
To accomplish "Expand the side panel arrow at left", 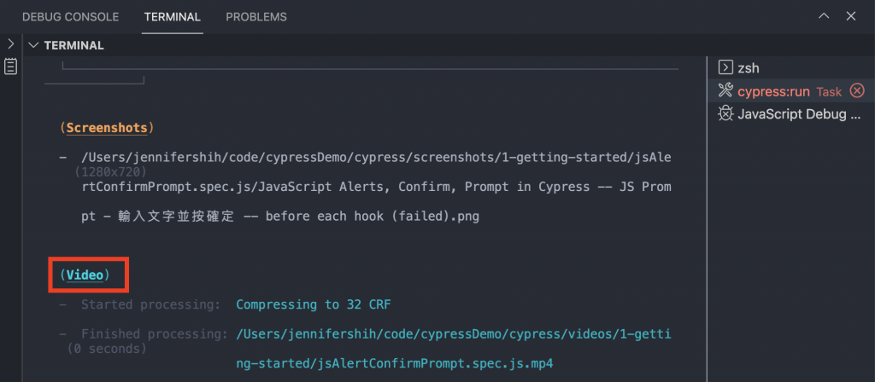I will [10, 43].
